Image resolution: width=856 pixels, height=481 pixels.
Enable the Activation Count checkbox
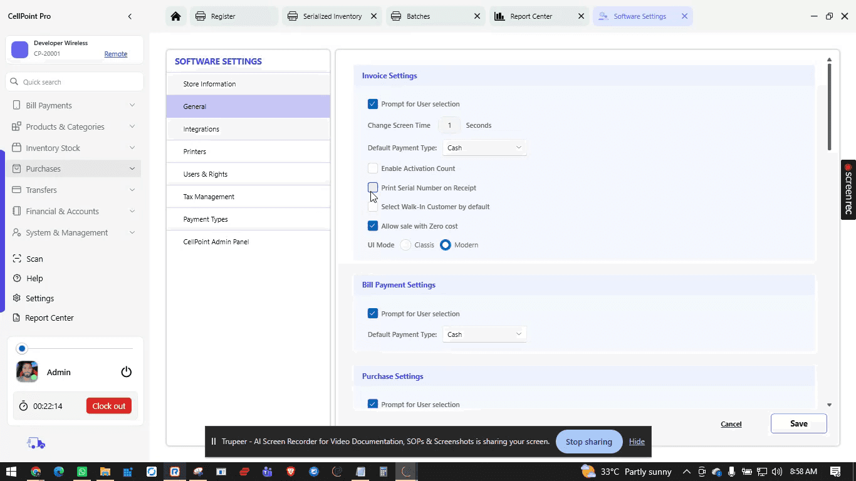click(x=373, y=168)
